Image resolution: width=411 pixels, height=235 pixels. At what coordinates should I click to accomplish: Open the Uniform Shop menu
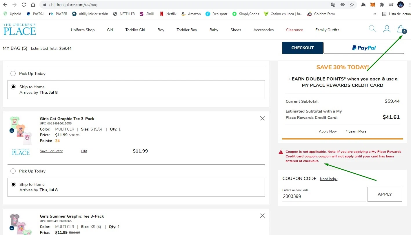(83, 30)
